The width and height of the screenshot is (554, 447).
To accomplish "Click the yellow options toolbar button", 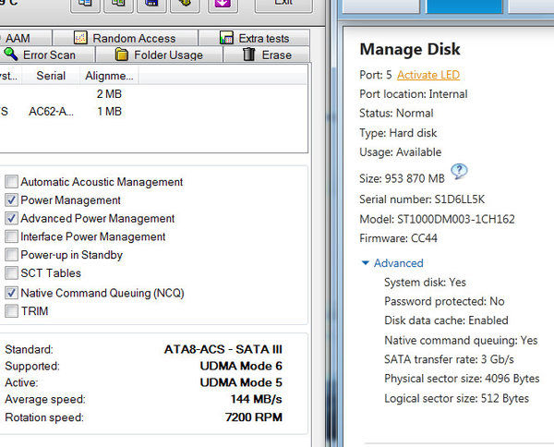I will (185, 5).
